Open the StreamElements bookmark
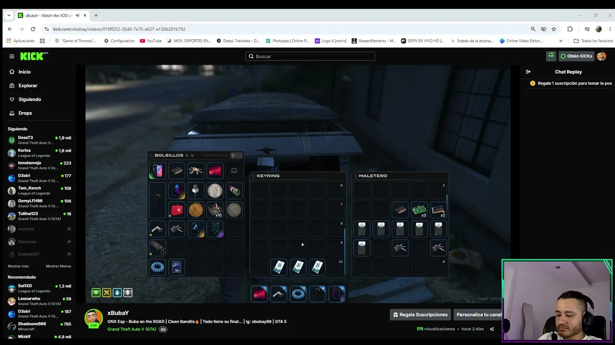Screen dimensions: 615x345 tap(374, 41)
